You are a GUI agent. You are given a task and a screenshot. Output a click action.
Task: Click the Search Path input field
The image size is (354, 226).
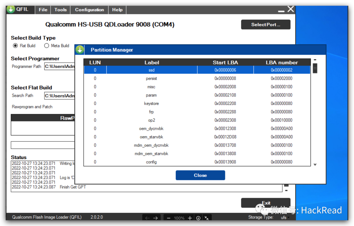(x=59, y=95)
